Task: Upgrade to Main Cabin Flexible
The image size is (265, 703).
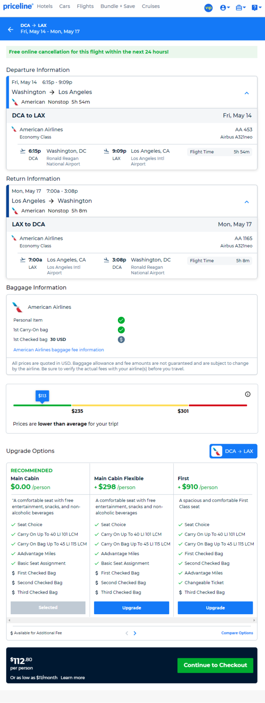Action: pos(132,607)
